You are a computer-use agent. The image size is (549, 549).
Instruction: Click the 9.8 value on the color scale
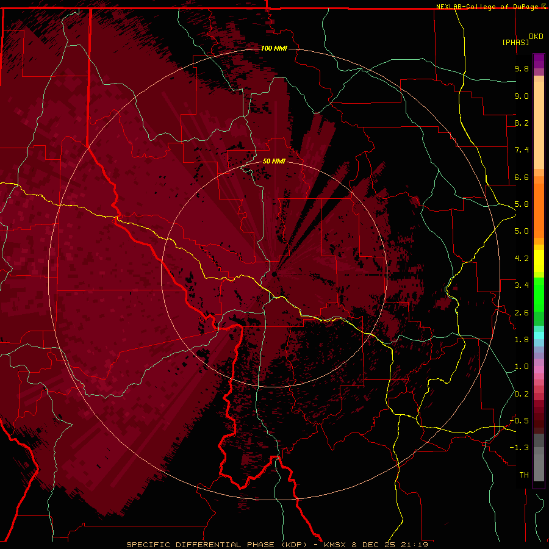point(522,68)
